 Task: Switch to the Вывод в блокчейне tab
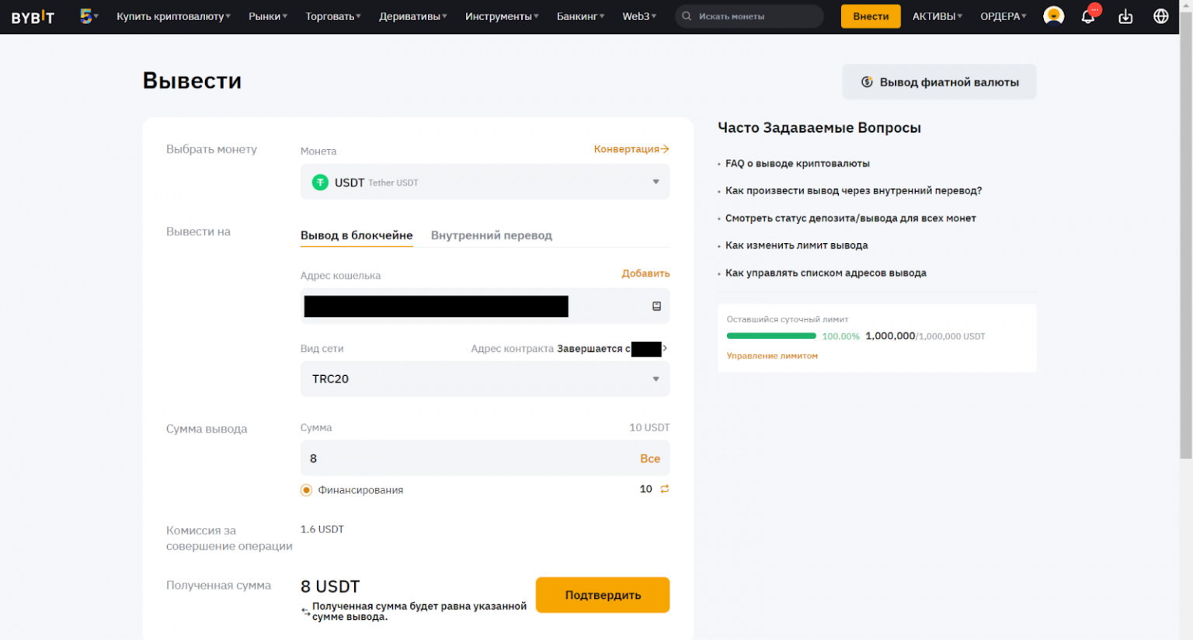point(357,235)
